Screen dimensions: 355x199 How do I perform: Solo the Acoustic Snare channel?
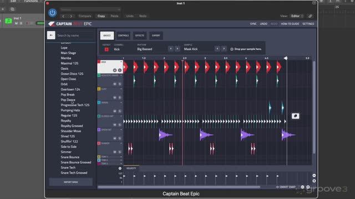pos(120,84)
